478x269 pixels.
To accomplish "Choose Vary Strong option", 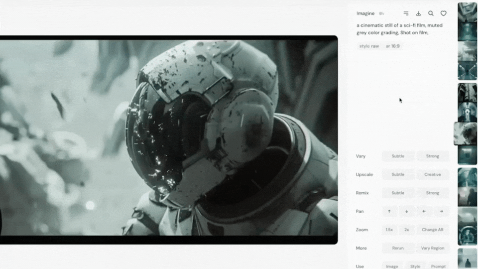I will (433, 156).
